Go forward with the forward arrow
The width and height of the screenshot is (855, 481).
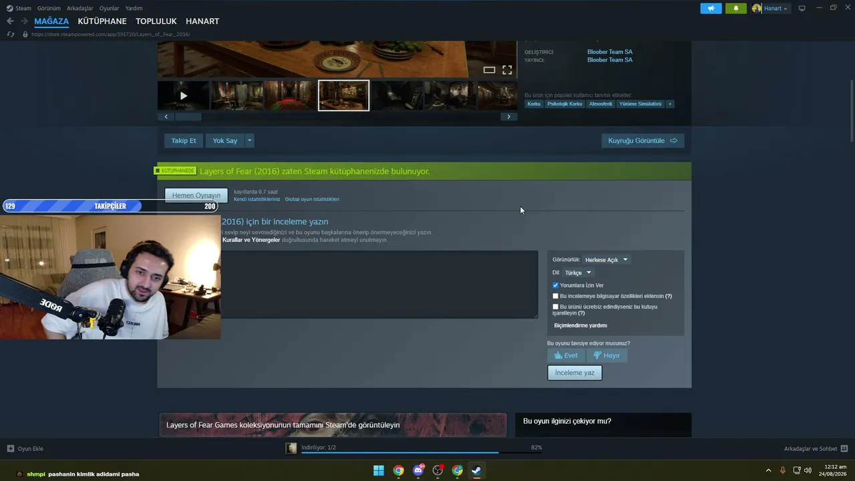(24, 21)
